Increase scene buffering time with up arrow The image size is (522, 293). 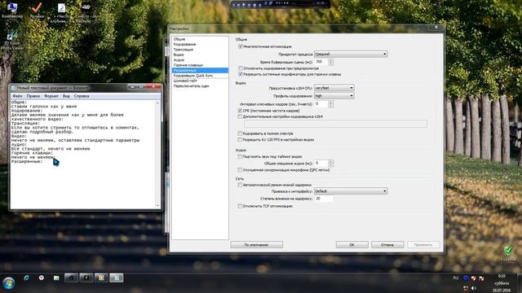pos(330,60)
